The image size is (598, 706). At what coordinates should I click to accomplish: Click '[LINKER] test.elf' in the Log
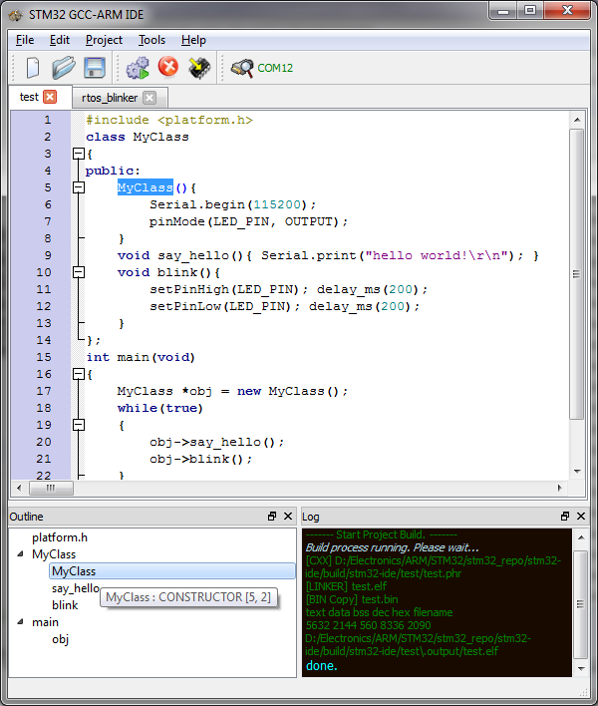click(346, 586)
